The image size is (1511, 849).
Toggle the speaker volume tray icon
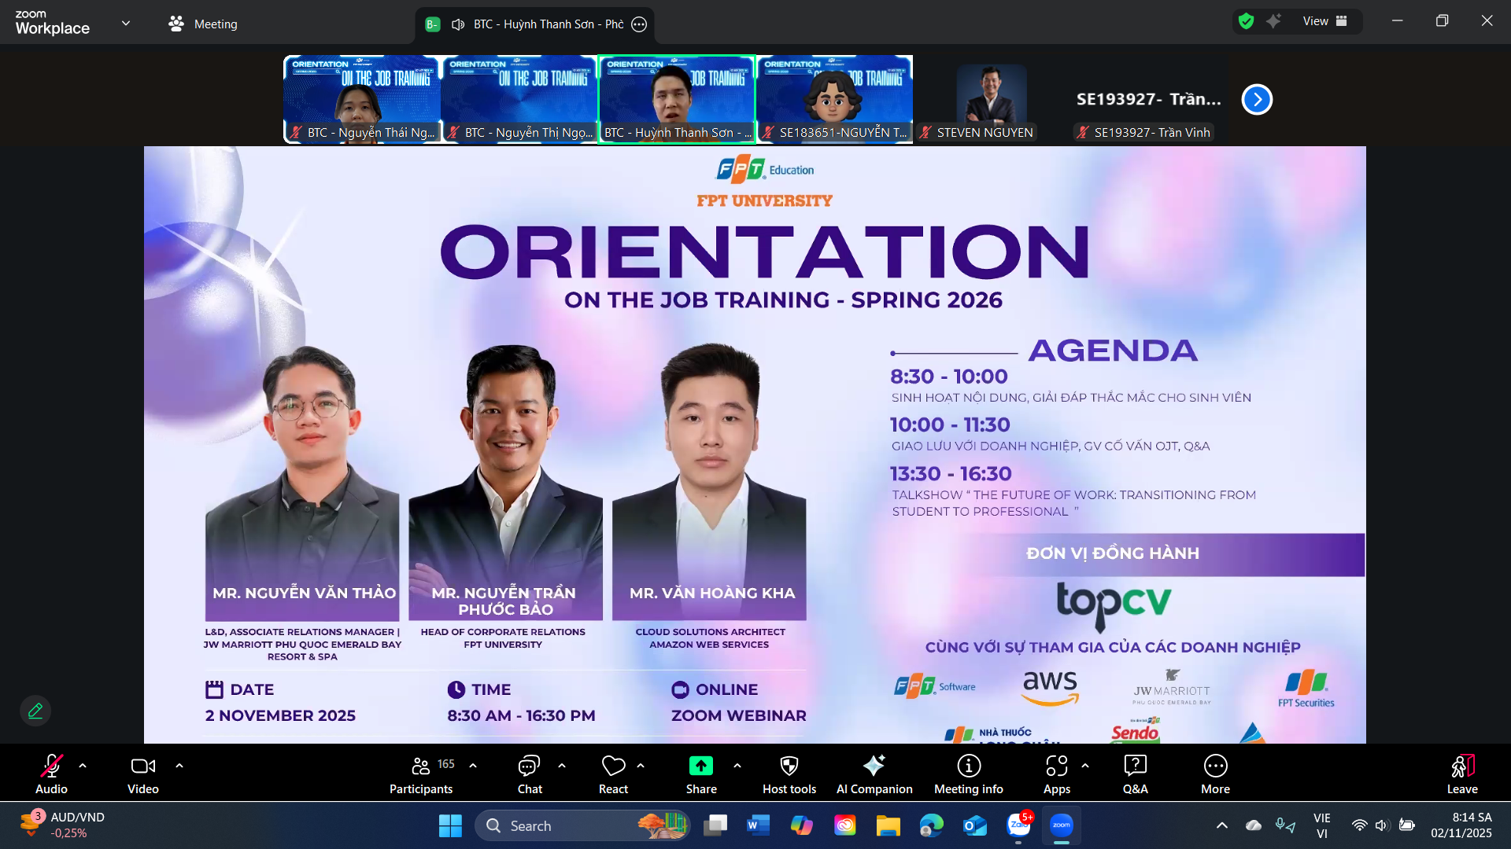tap(1381, 825)
